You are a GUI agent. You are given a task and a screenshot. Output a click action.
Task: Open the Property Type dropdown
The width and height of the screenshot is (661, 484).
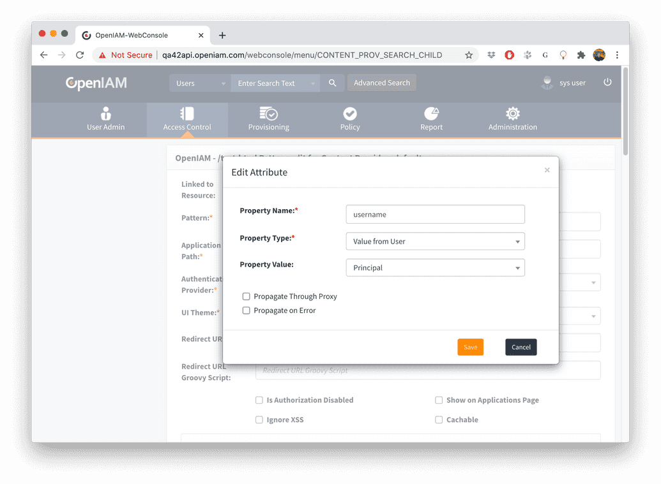[x=435, y=241]
